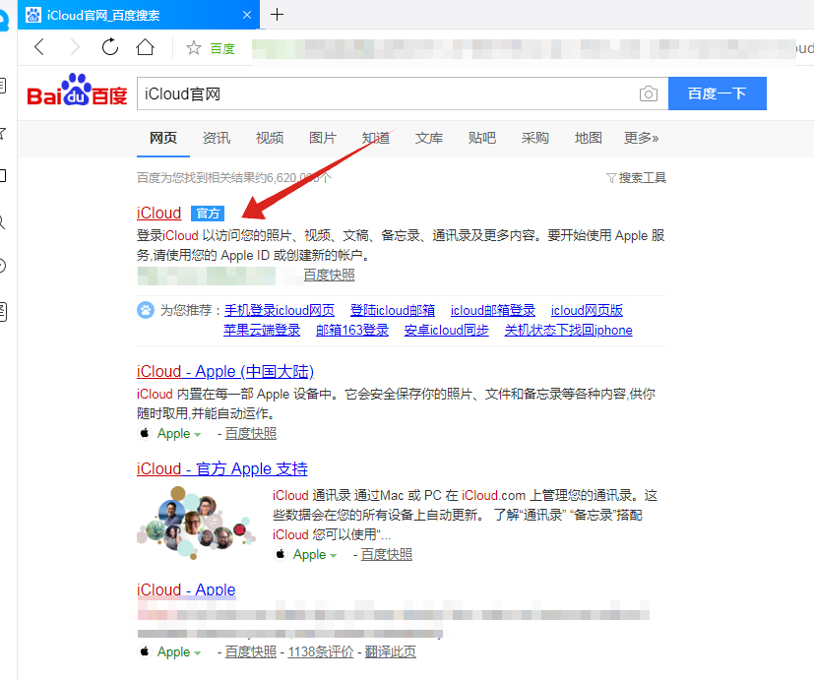Open the 1138条评价 reviews link
The image size is (814, 680).
click(321, 652)
